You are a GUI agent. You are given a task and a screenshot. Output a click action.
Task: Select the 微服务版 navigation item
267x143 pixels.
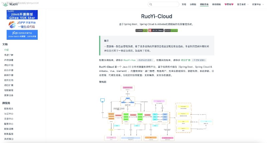(204, 4)
